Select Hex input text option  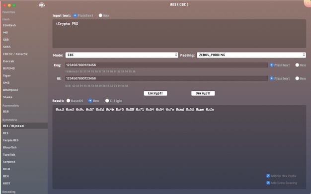tap(104, 15)
